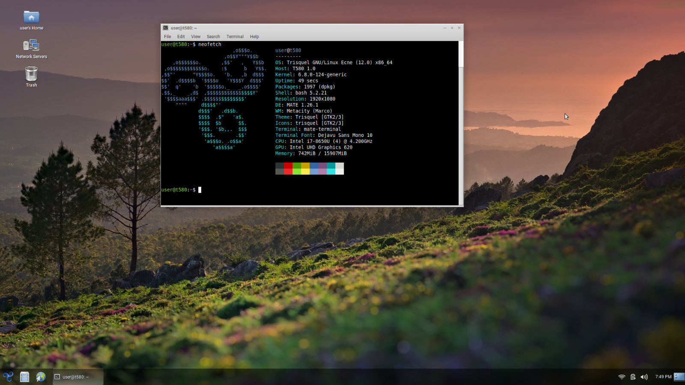Click the 'CPU: Intel i7-8650U' line
Viewport: 685px width, 385px height.
click(x=324, y=141)
